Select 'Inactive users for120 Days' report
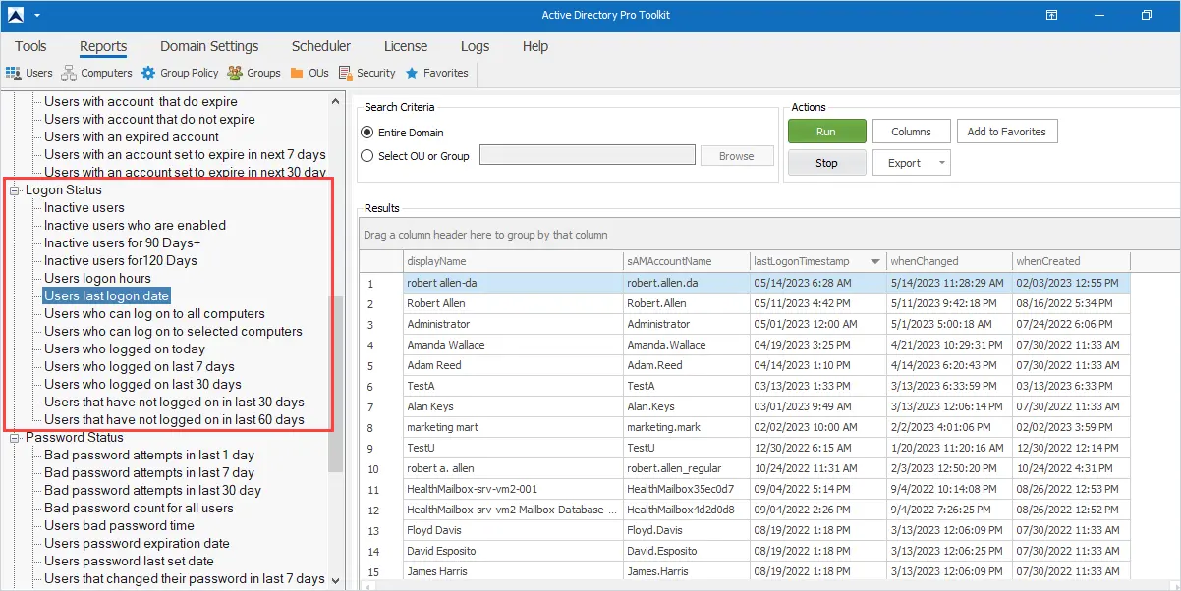 [120, 260]
